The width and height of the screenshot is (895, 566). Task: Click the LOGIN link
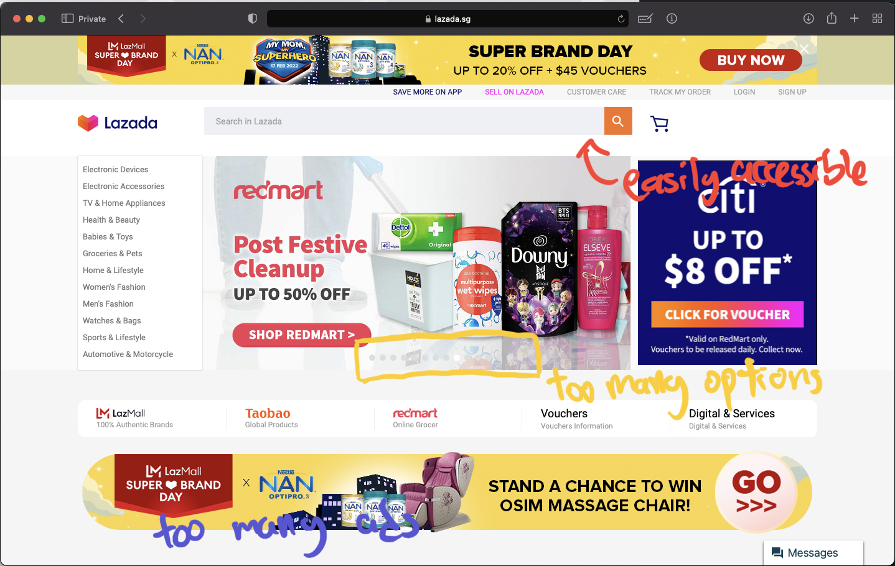[x=744, y=92]
